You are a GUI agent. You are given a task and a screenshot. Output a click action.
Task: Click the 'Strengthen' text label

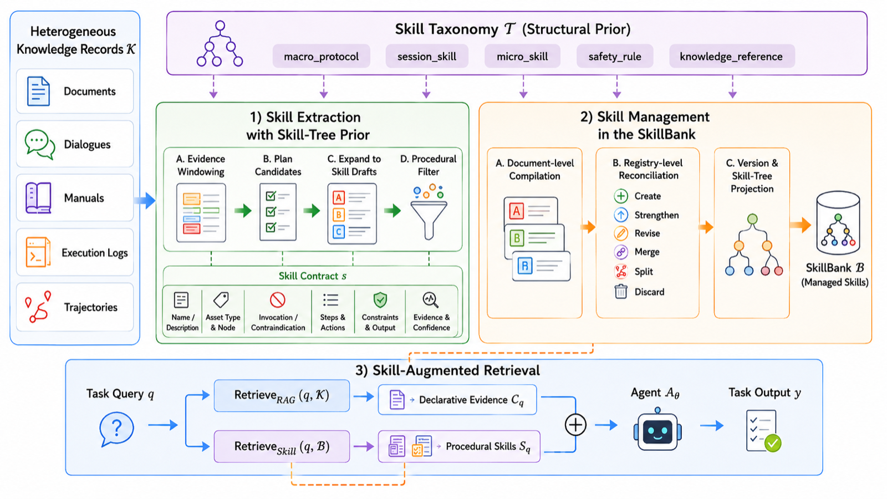click(656, 215)
